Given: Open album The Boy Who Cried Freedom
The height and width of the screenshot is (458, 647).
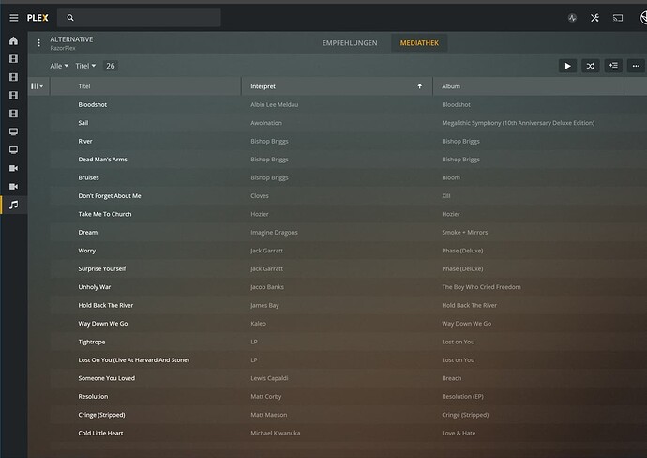Looking at the screenshot, I should [x=481, y=287].
